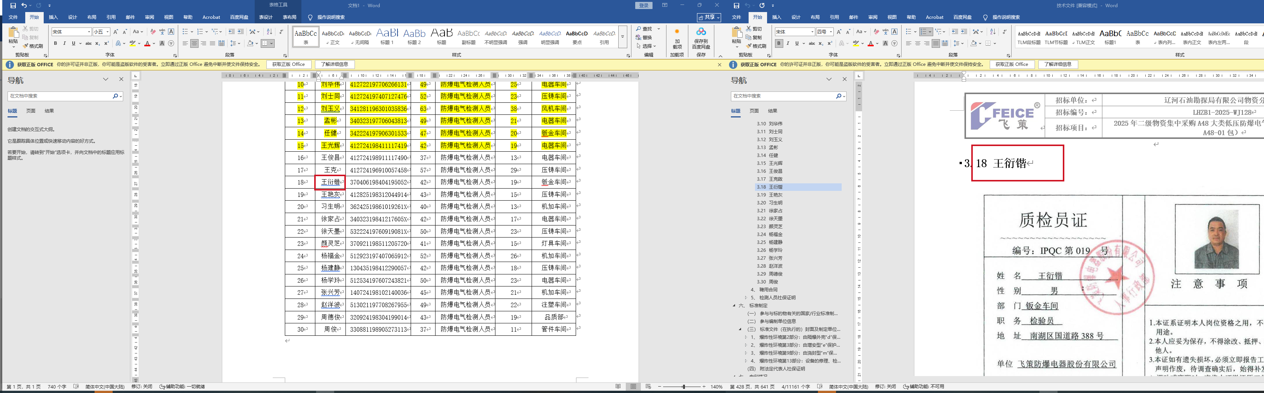Click Format Painter in 文档1 window

33,46
